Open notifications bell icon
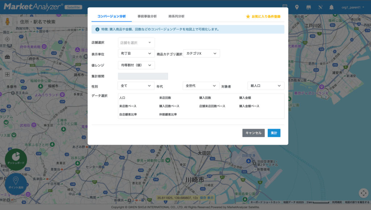Image resolution: width=371 pixels, height=210 pixels. (332, 7)
